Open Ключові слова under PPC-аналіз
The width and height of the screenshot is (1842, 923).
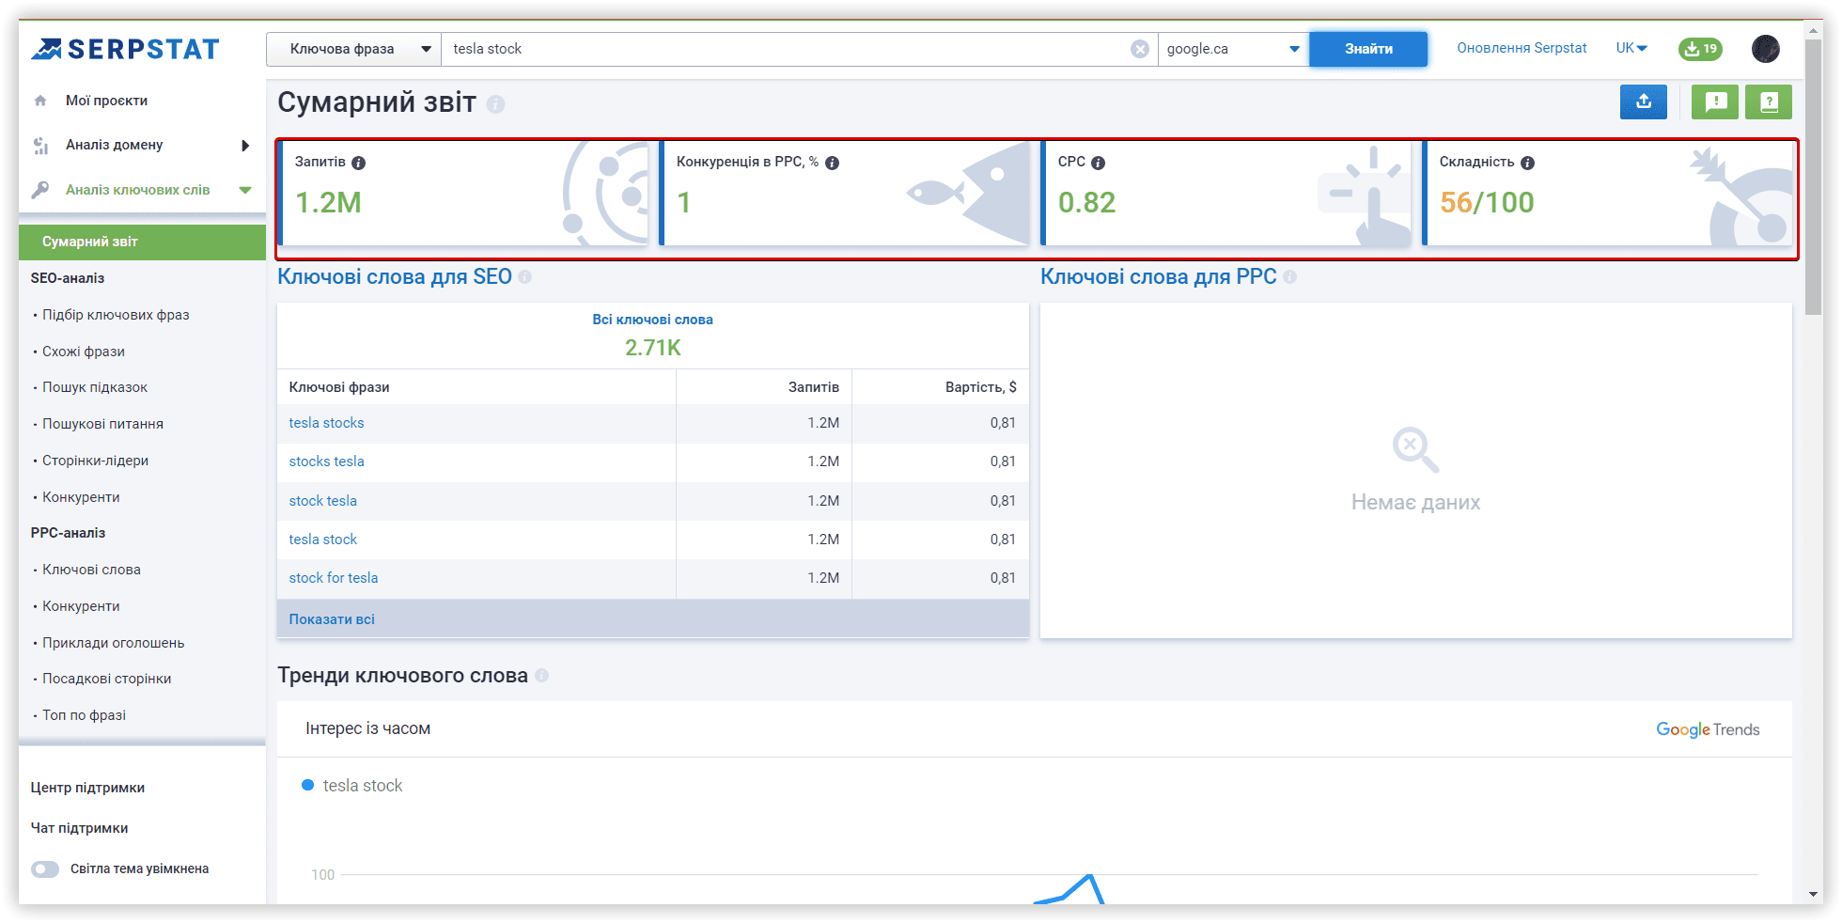pyautogui.click(x=91, y=570)
